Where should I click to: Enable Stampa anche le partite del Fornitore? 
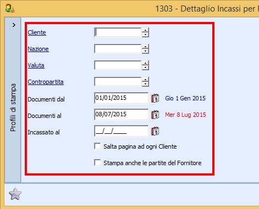coord(97,163)
